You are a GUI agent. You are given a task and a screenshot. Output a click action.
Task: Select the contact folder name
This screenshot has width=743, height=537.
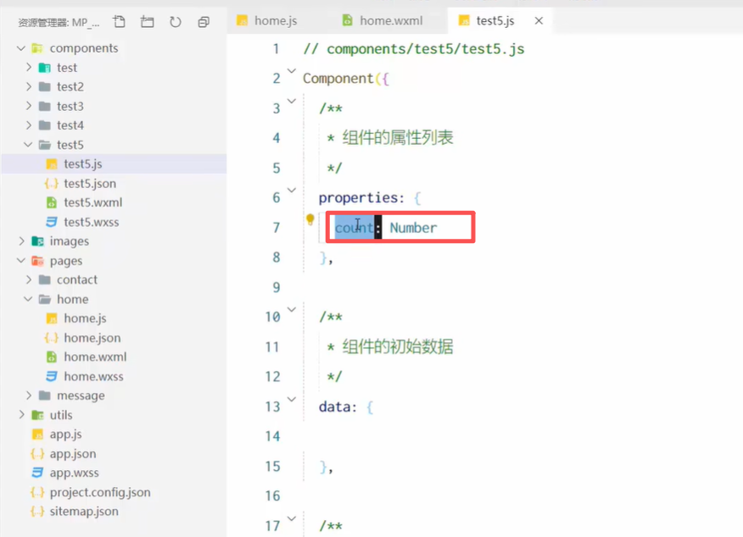pyautogui.click(x=77, y=280)
